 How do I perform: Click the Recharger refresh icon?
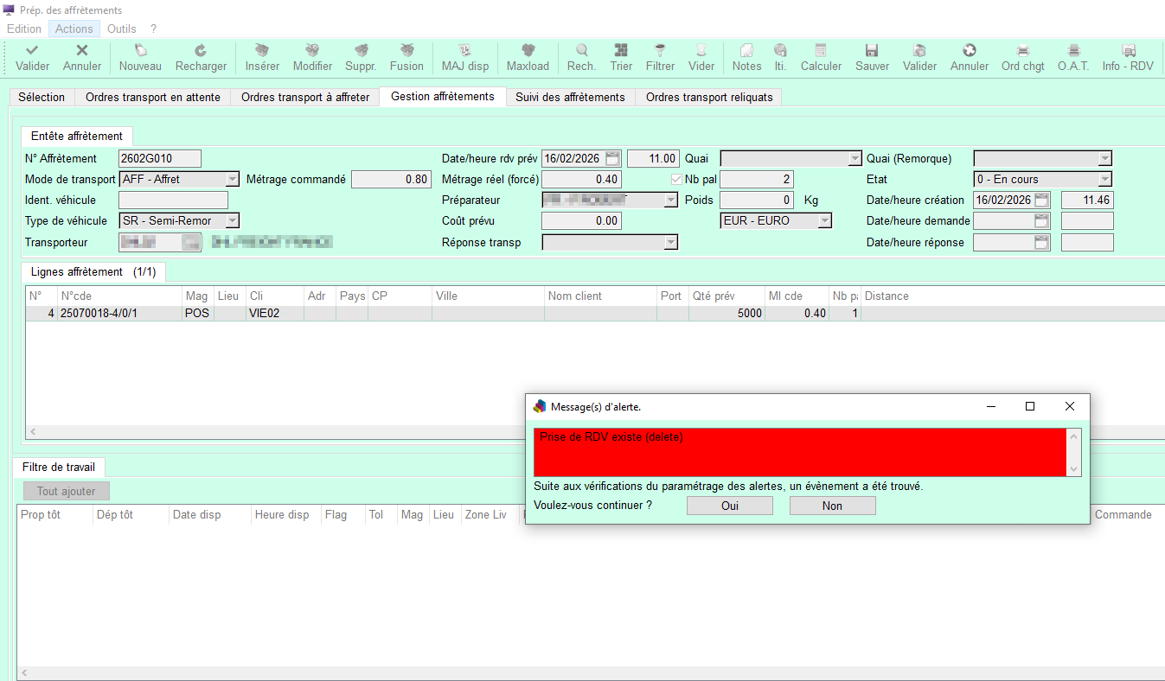point(201,51)
